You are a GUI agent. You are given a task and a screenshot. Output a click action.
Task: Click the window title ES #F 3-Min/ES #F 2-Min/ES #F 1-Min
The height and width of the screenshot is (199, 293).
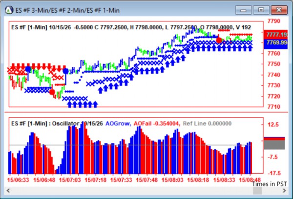coord(67,10)
